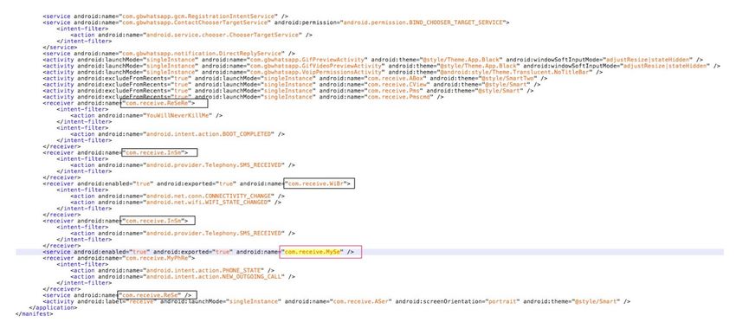
Task: Select the com.receive.MyPhRe receiver name
Action: pyautogui.click(x=155, y=258)
